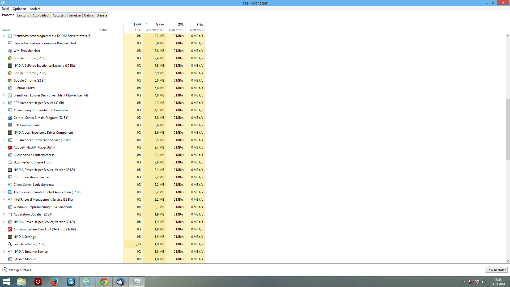The image size is (510, 287).
Task: Expand Intel(R) Local Management Service entry
Action: [4, 200]
